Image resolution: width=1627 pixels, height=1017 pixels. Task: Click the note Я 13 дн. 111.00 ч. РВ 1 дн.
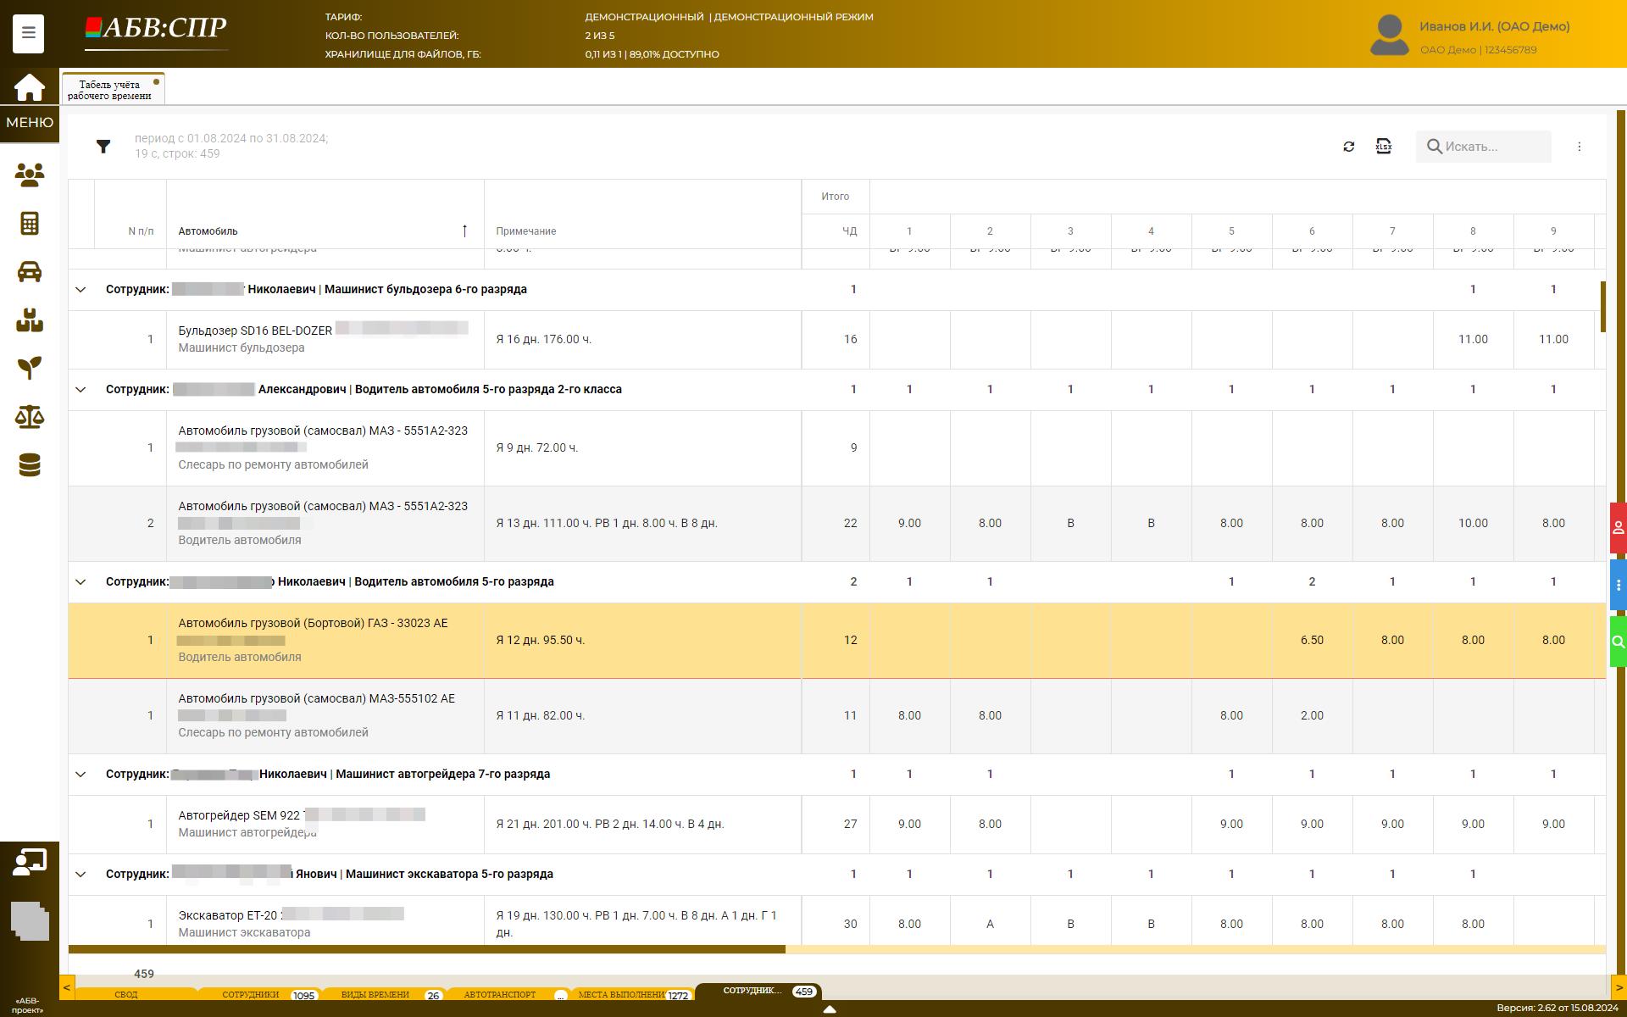pos(607,523)
